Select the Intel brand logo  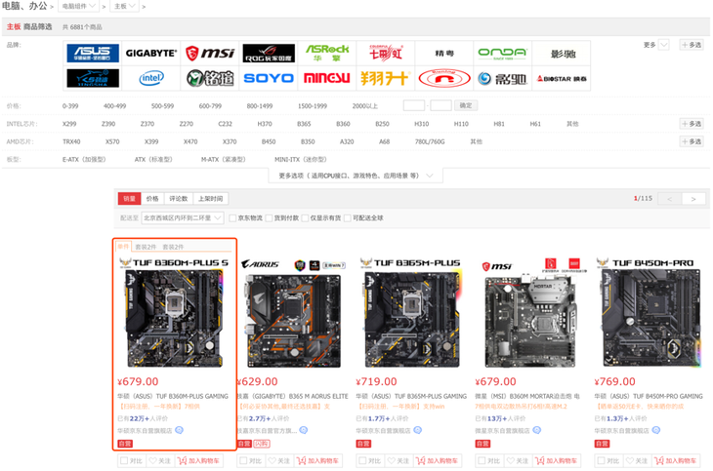151,78
